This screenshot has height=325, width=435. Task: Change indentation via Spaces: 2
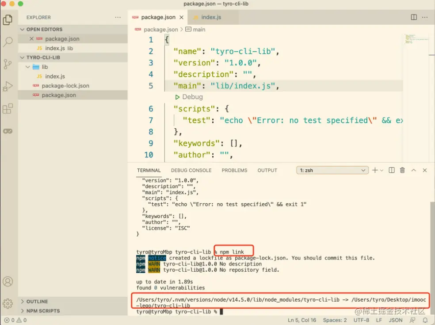point(335,320)
